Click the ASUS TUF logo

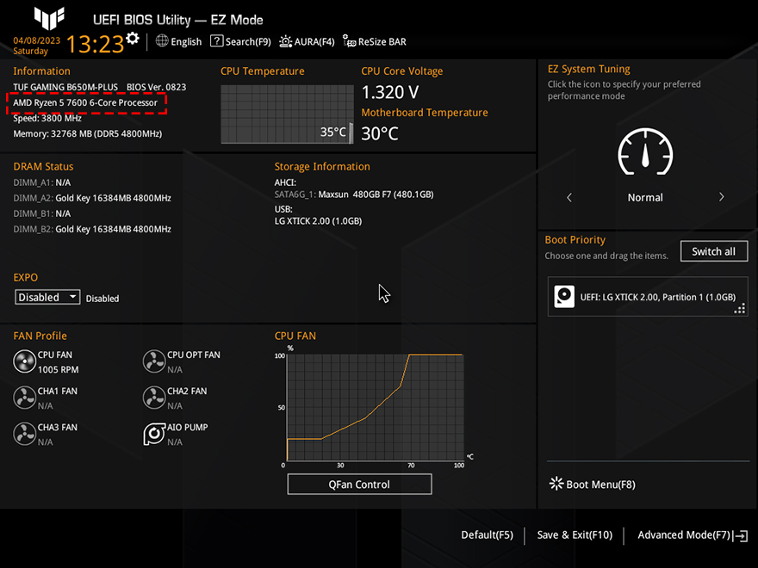49,18
